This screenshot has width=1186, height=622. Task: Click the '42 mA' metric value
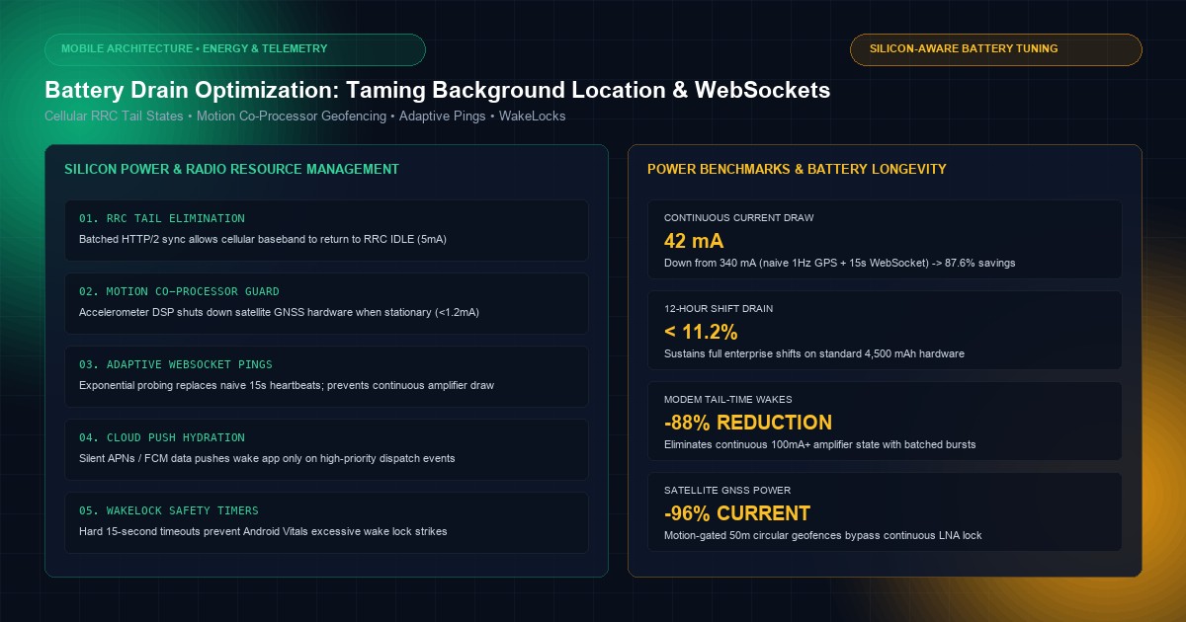[x=694, y=242]
